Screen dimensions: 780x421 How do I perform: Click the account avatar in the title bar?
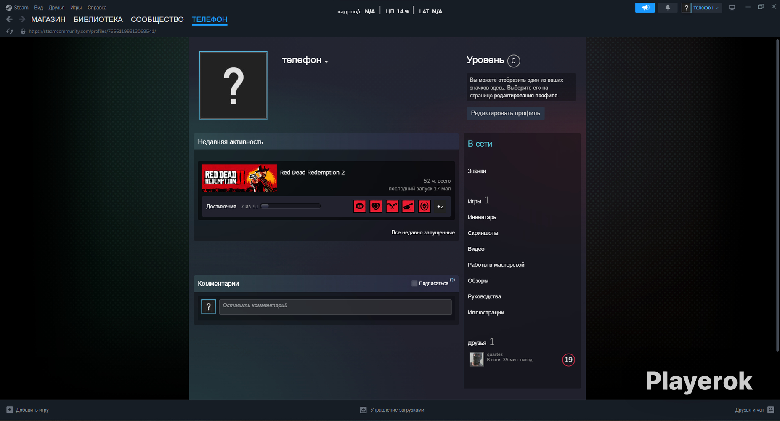686,8
